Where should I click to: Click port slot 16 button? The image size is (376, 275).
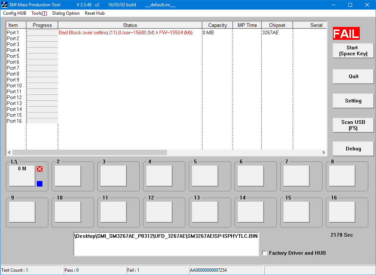click(x=342, y=212)
